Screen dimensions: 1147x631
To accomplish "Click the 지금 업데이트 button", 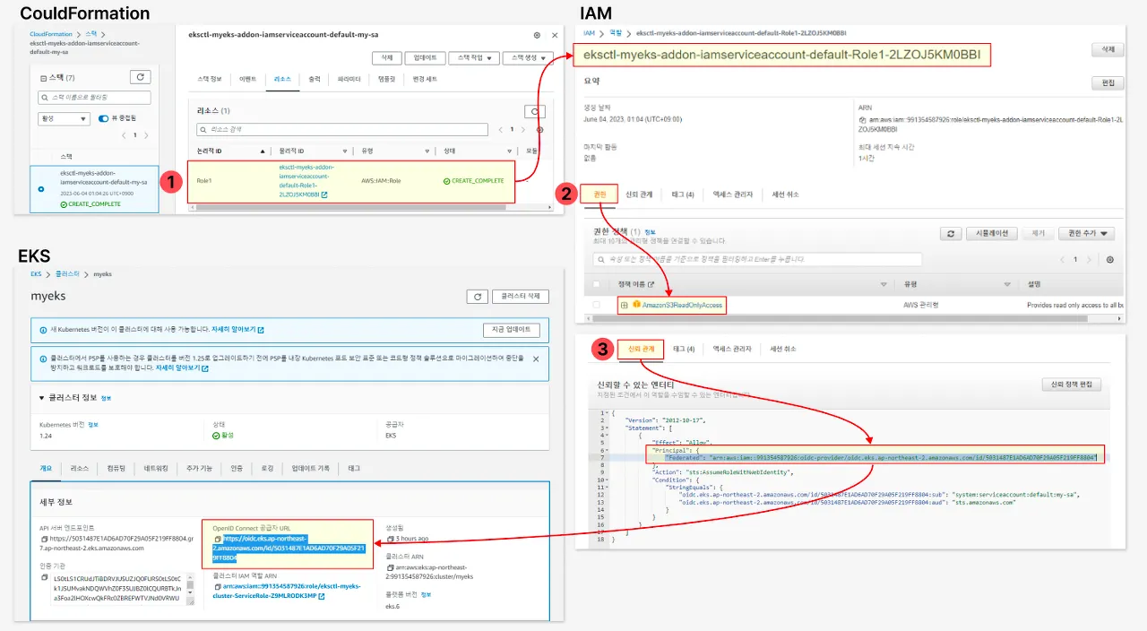I will [x=512, y=329].
